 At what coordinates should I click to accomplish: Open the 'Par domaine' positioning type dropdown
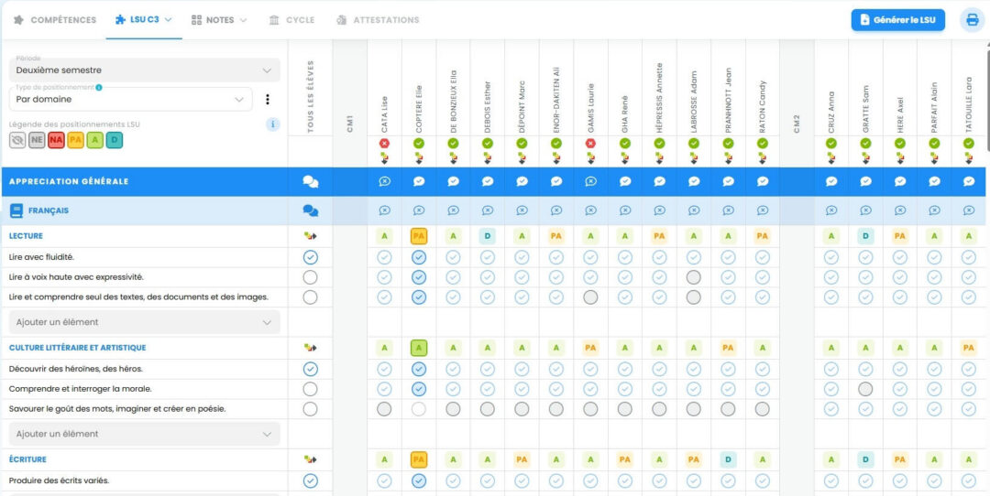point(130,99)
